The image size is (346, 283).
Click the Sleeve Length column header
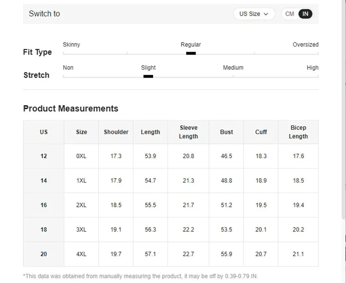pyautogui.click(x=188, y=132)
